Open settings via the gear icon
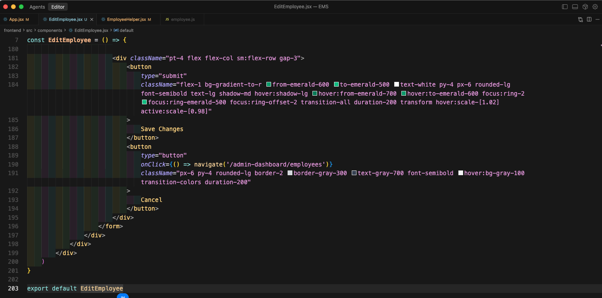Image resolution: width=602 pixels, height=298 pixels. (x=595, y=7)
